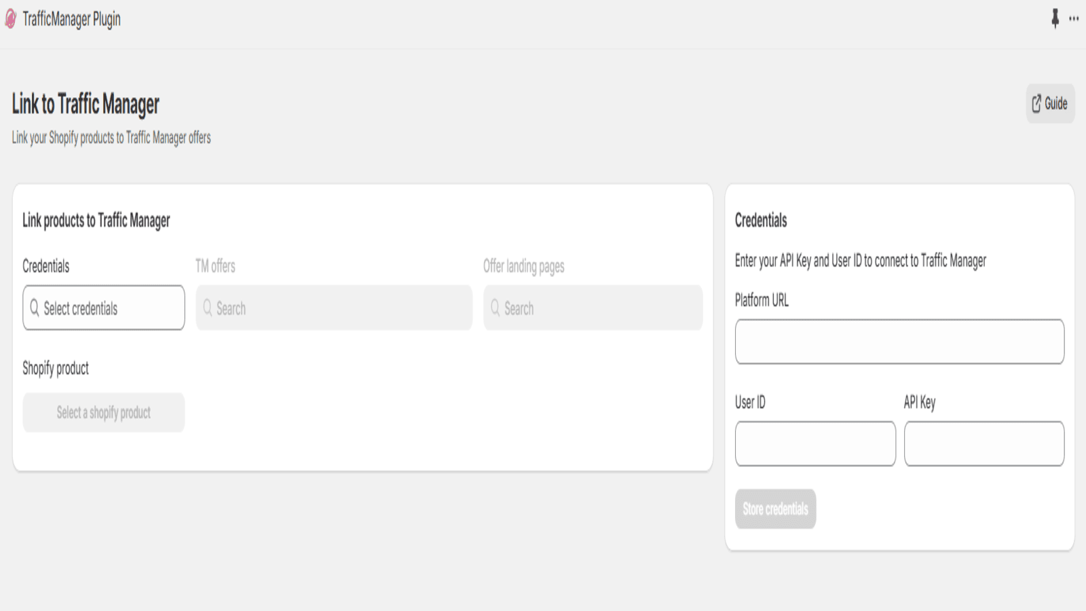The width and height of the screenshot is (1086, 611).
Task: Click search icon in Offer landing pages field
Action: tap(495, 308)
